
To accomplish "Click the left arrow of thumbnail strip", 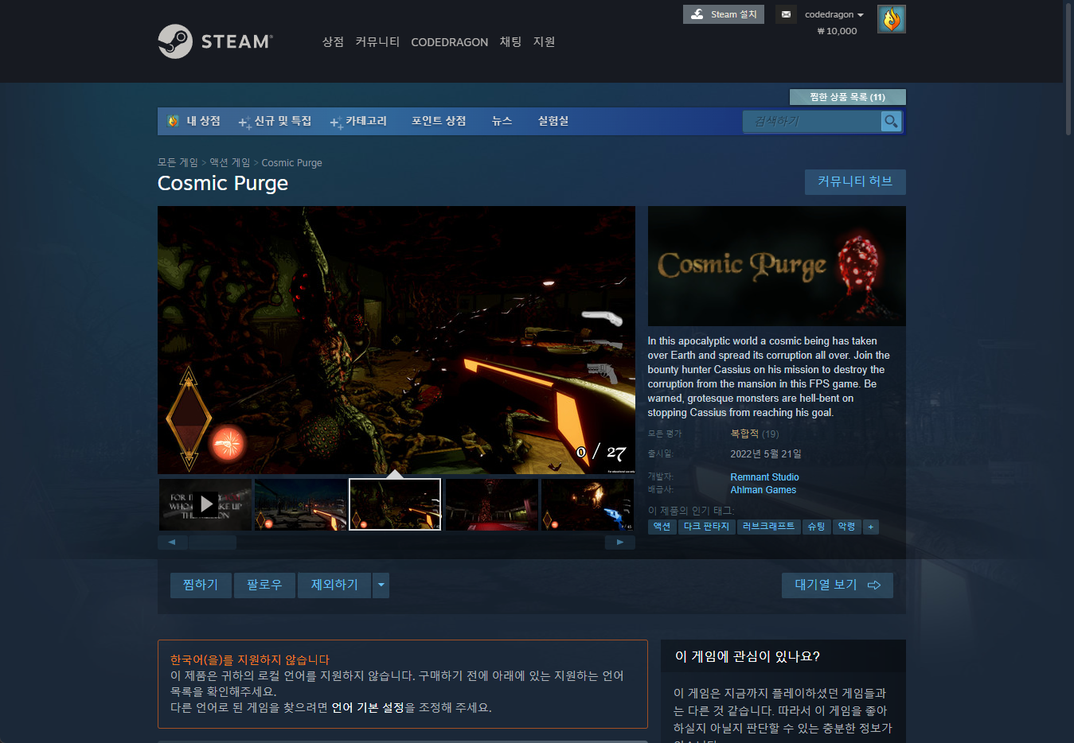I will 172,543.
